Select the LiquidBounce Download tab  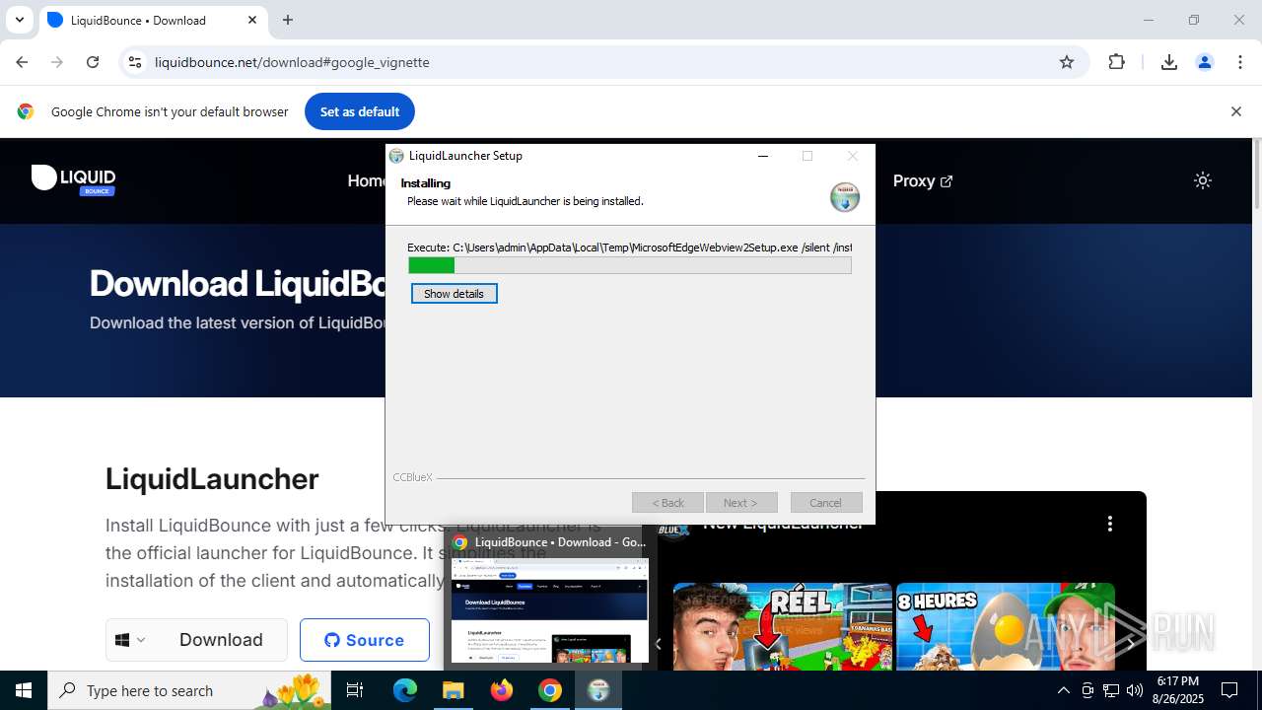point(153,20)
